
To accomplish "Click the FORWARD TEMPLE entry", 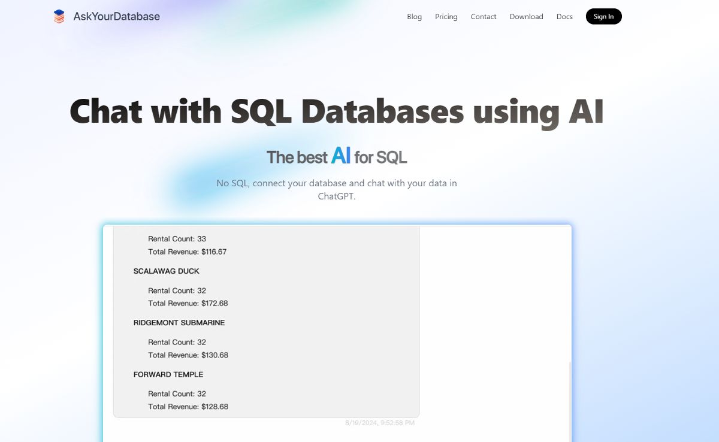I will click(168, 374).
